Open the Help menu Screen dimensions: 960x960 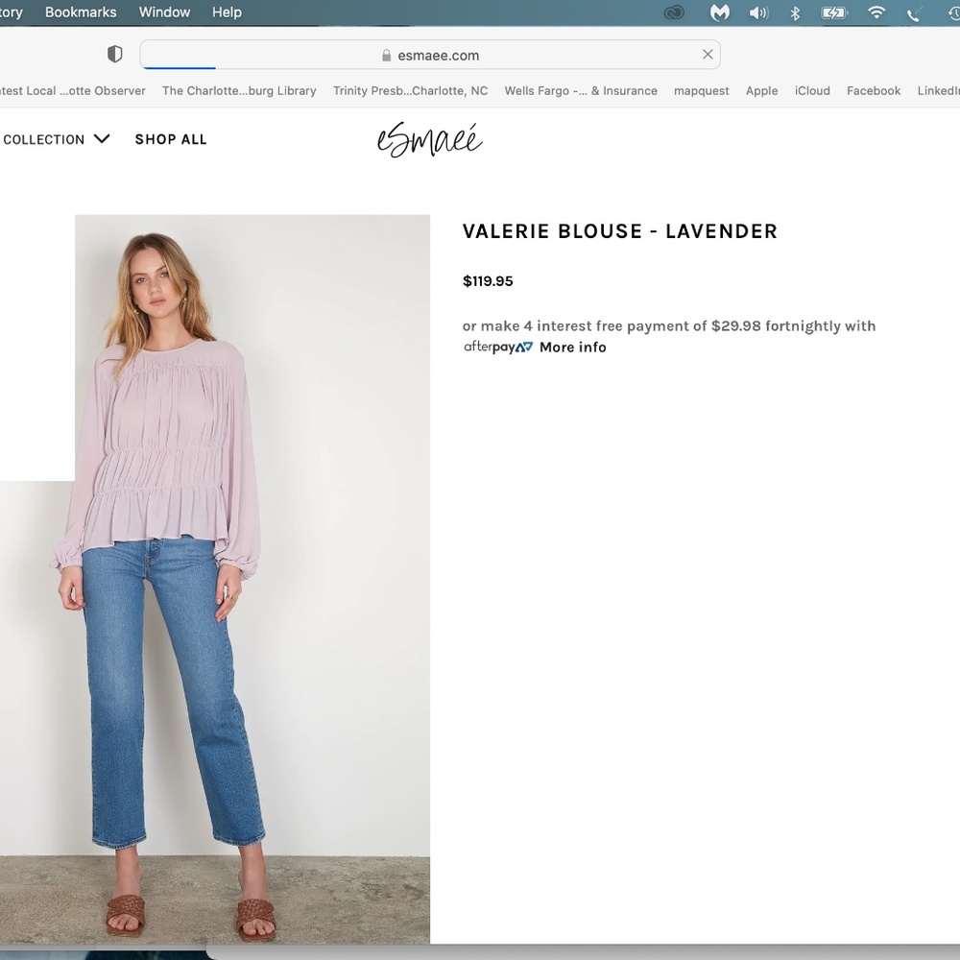pyautogui.click(x=228, y=12)
